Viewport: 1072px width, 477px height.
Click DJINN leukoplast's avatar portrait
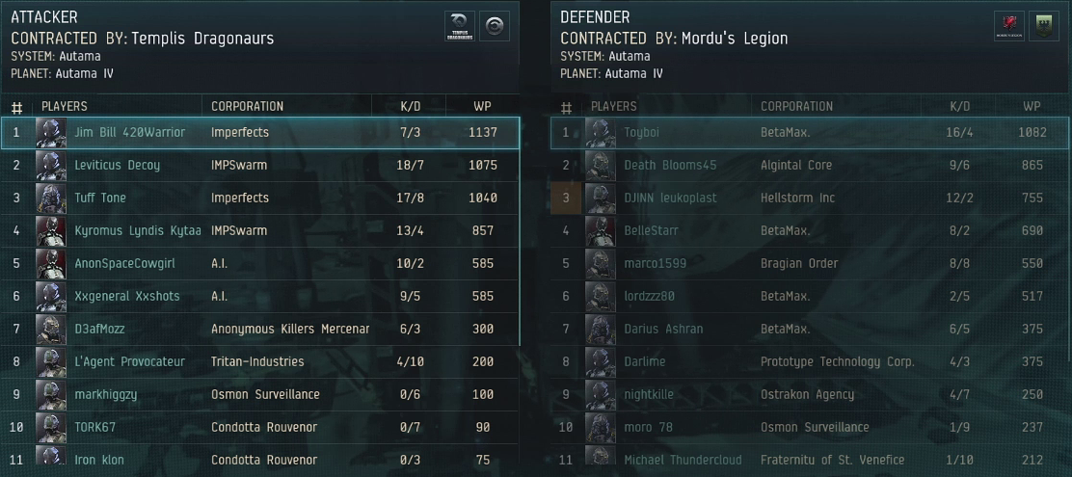(601, 199)
